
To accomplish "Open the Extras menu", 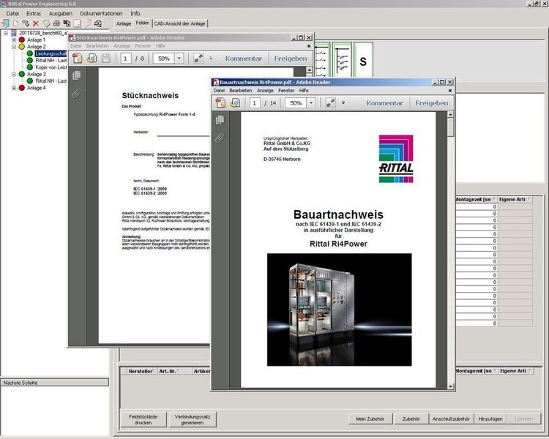I will click(34, 14).
